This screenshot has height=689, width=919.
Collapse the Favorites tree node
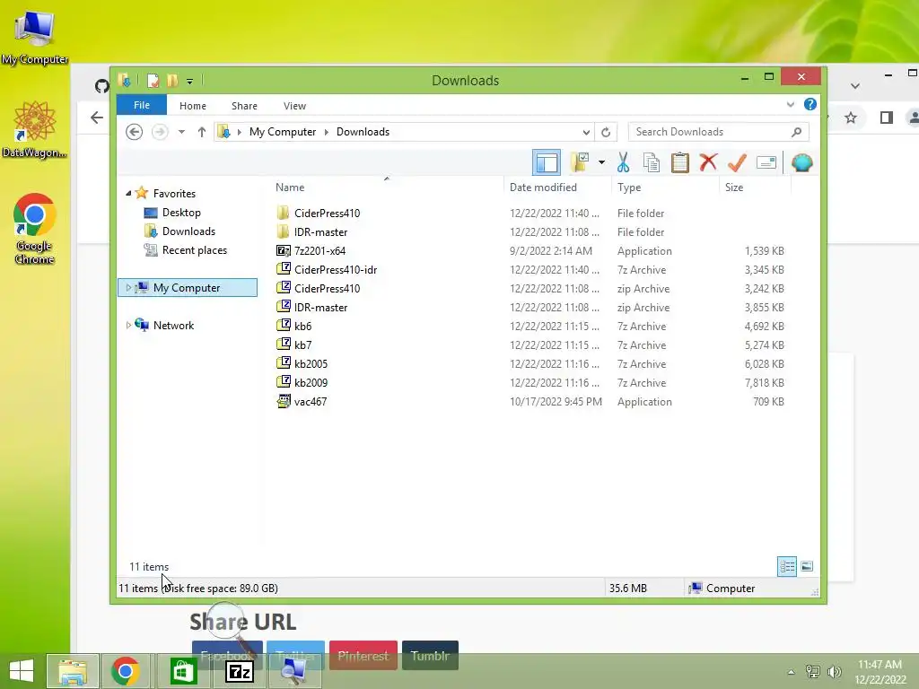(x=128, y=193)
